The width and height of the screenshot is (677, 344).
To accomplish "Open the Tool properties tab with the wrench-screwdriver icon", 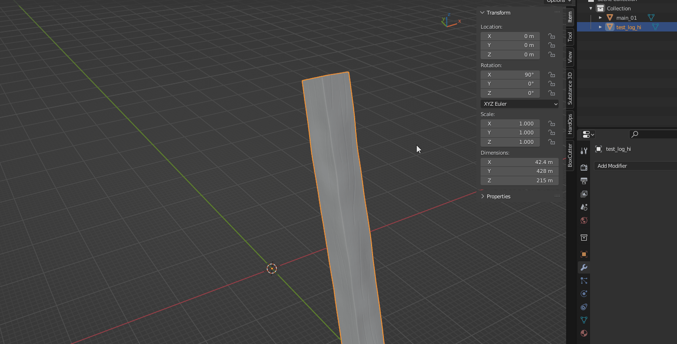I will coord(584,151).
